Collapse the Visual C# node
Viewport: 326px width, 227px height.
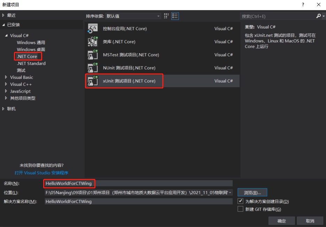pyautogui.click(x=7, y=36)
